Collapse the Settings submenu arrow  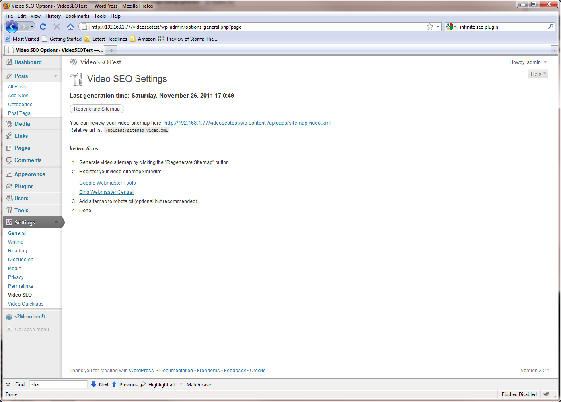56,222
